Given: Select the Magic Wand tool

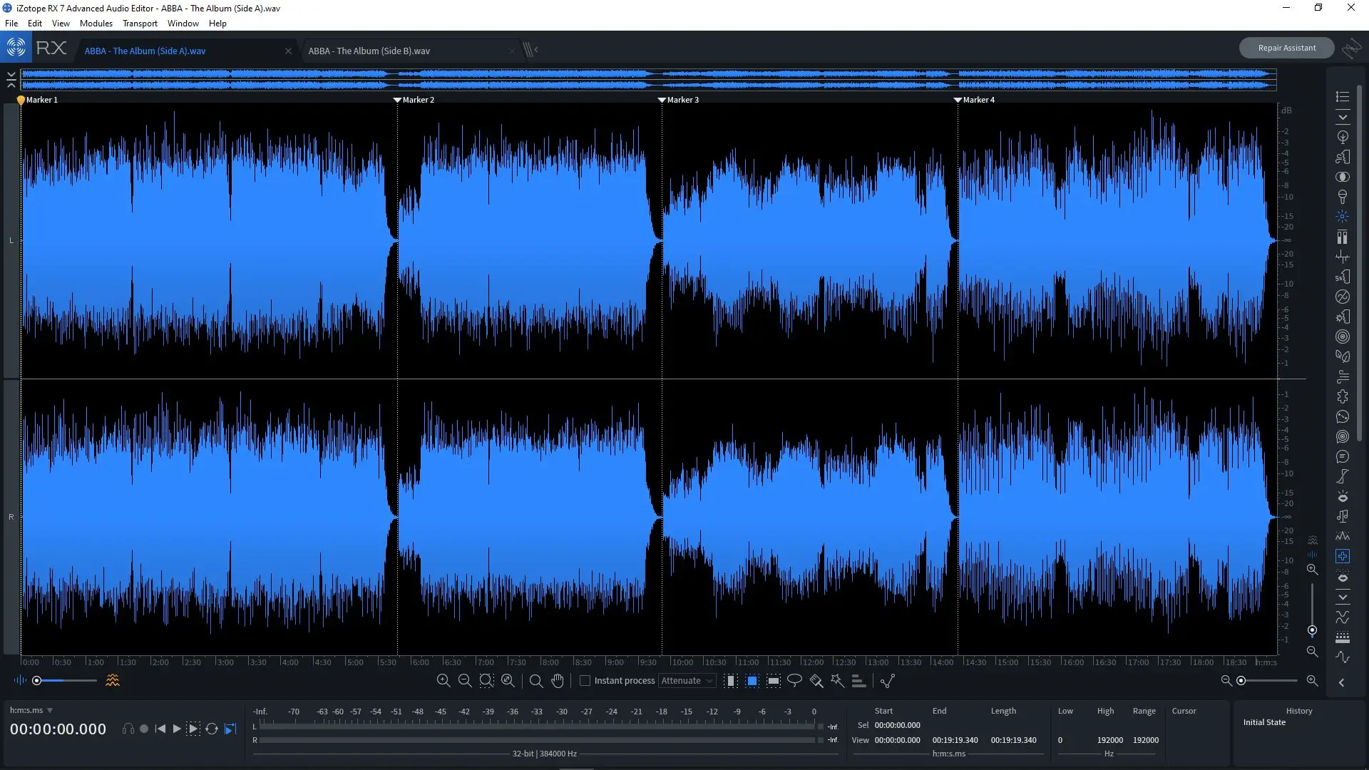Looking at the screenshot, I should (837, 681).
